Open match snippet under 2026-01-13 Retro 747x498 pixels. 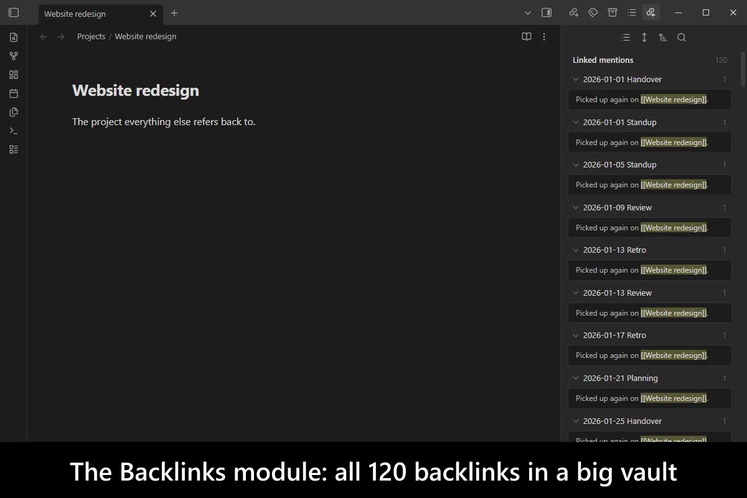click(650, 270)
